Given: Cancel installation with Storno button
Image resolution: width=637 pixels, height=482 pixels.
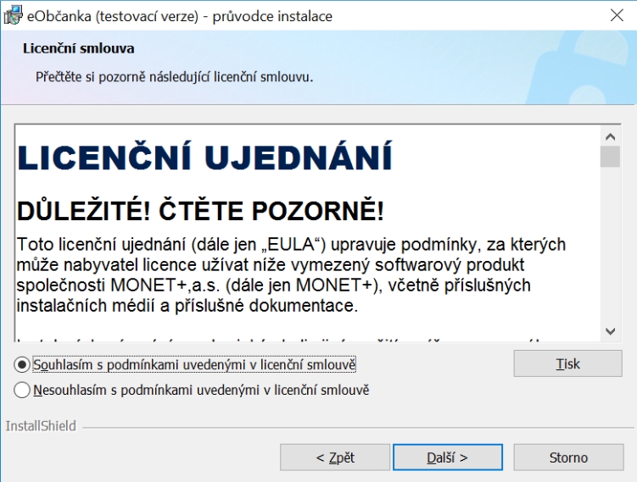Looking at the screenshot, I should tap(568, 457).
